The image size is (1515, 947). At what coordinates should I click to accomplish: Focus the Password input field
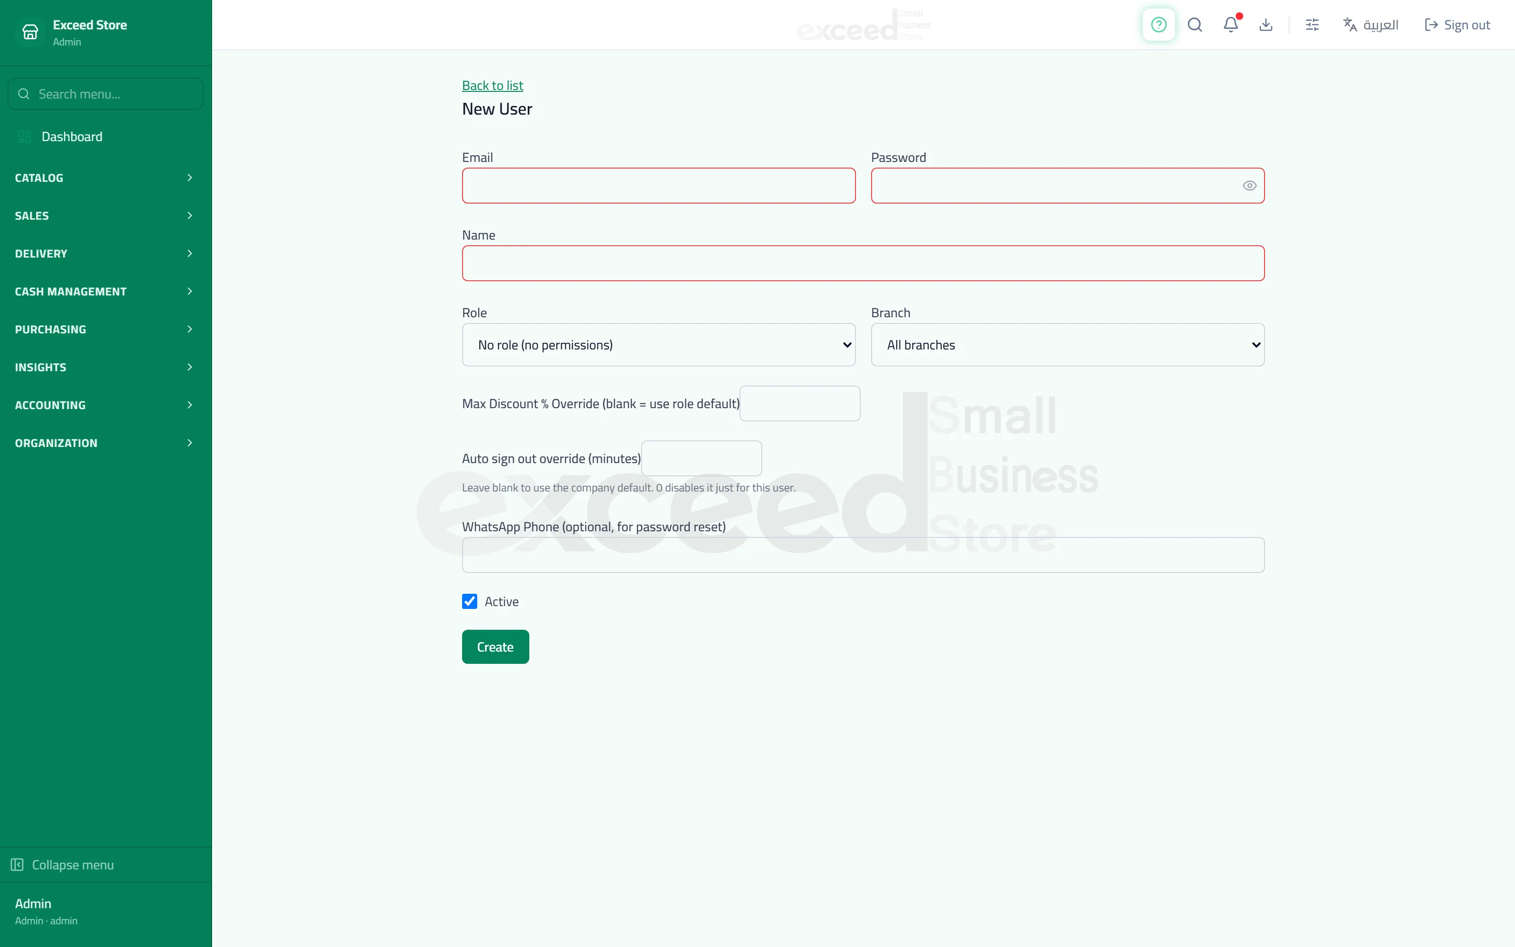coord(1068,186)
